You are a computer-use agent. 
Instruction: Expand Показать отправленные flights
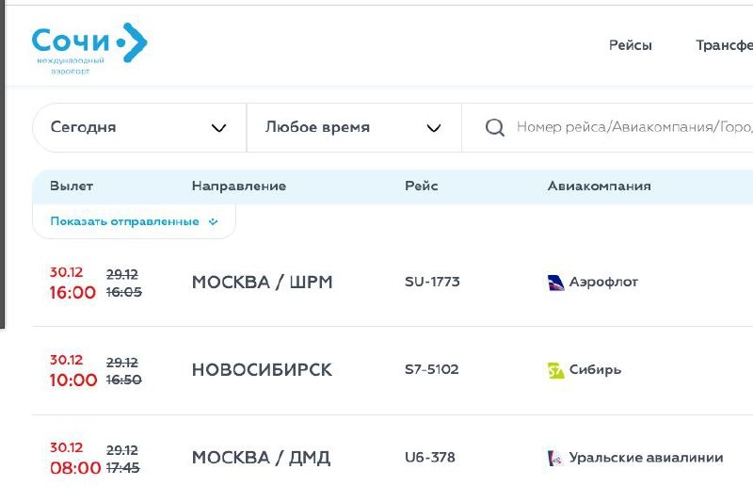click(x=134, y=221)
